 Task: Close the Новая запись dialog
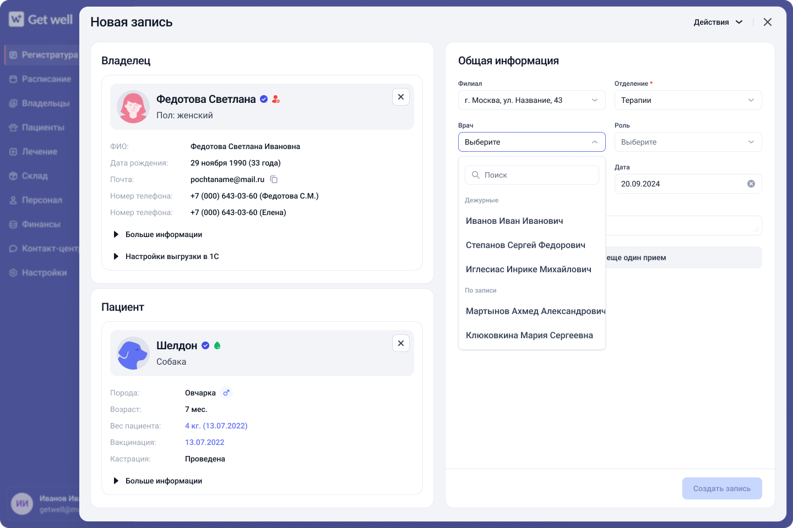(768, 22)
